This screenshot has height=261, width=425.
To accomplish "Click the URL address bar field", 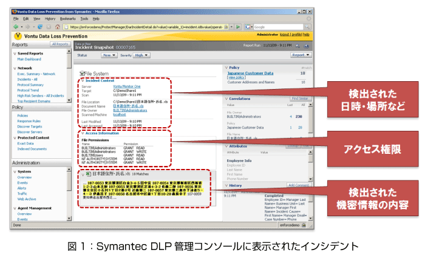I will click(146, 27).
